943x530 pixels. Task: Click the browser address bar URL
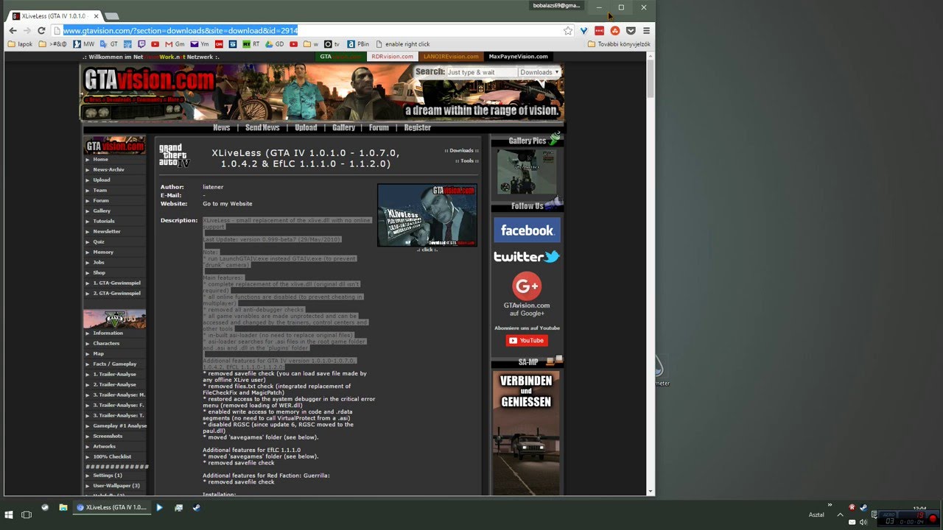180,31
